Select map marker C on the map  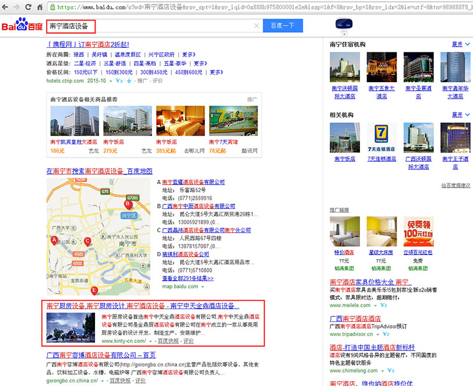click(x=87, y=242)
